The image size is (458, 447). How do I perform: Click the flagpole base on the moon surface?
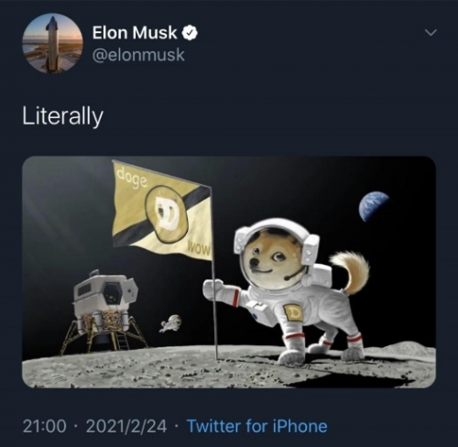[x=217, y=357]
